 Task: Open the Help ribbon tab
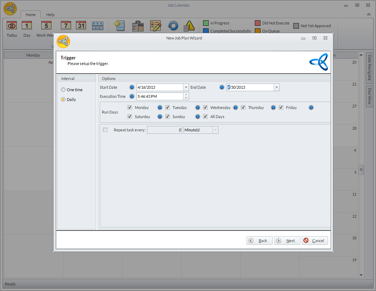pyautogui.click(x=50, y=15)
